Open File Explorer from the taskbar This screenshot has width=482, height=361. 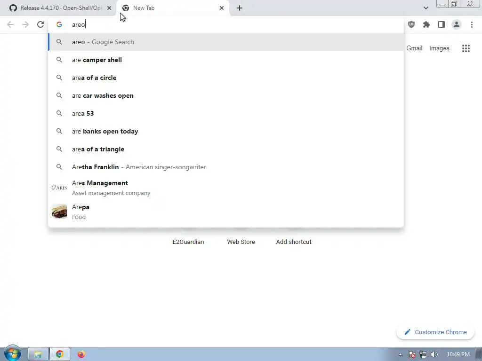(x=38, y=354)
